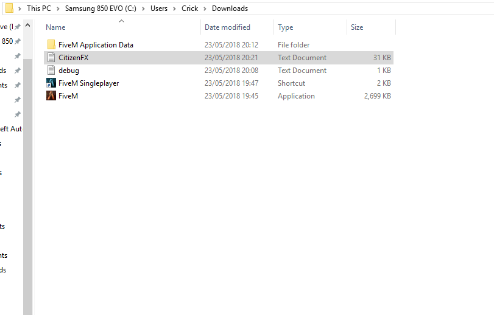Click the 31 KB size cell
This screenshot has height=315, width=494.
[382, 58]
